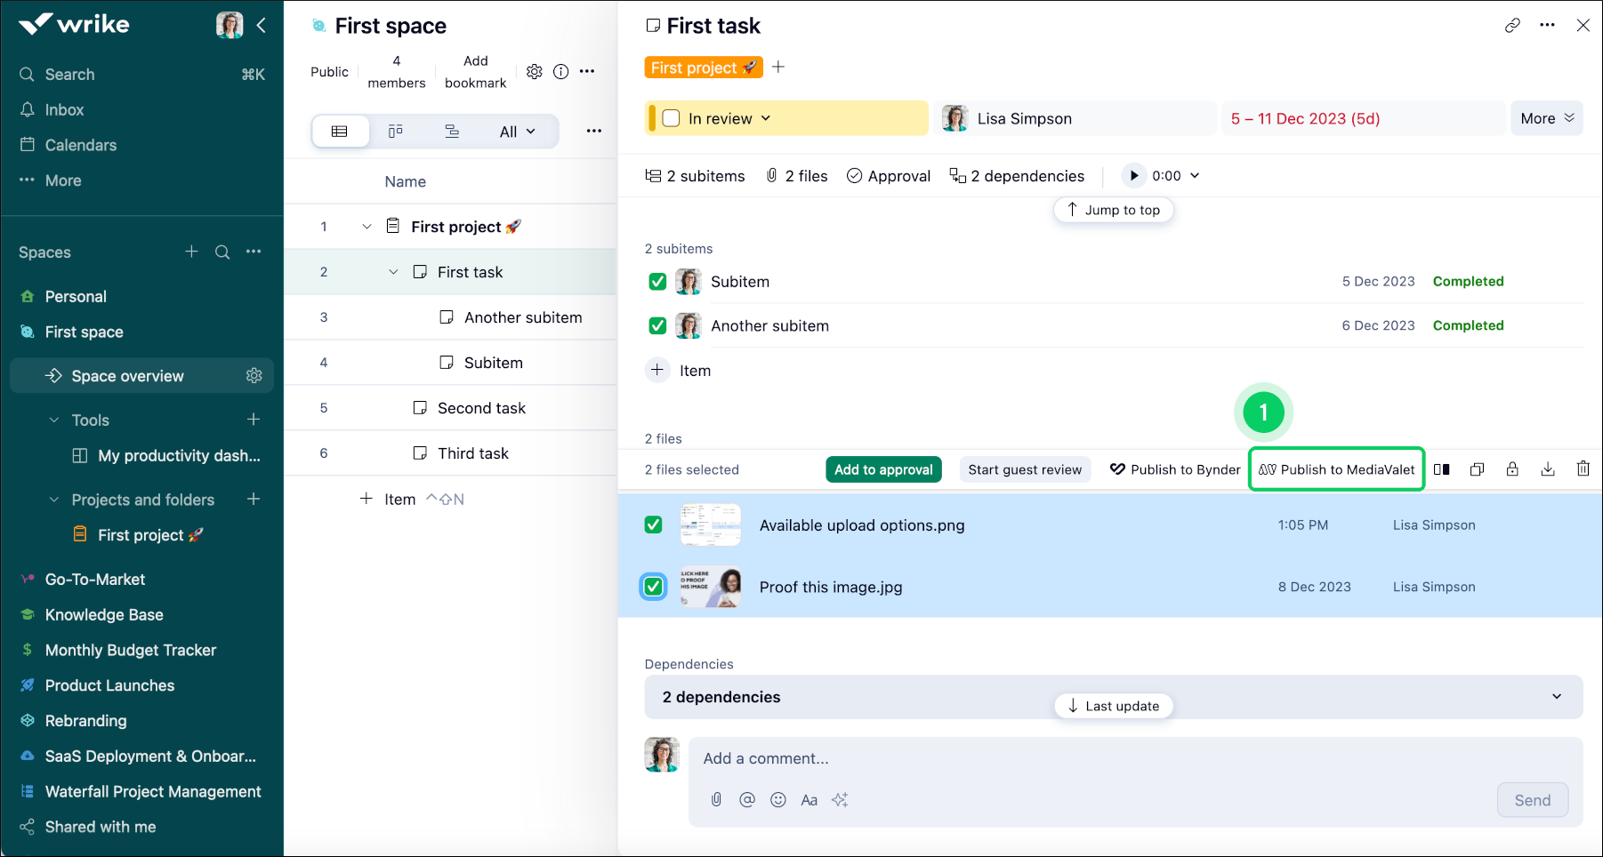Open space settings gear icon next to bookmark
The height and width of the screenshot is (857, 1603).
(534, 72)
